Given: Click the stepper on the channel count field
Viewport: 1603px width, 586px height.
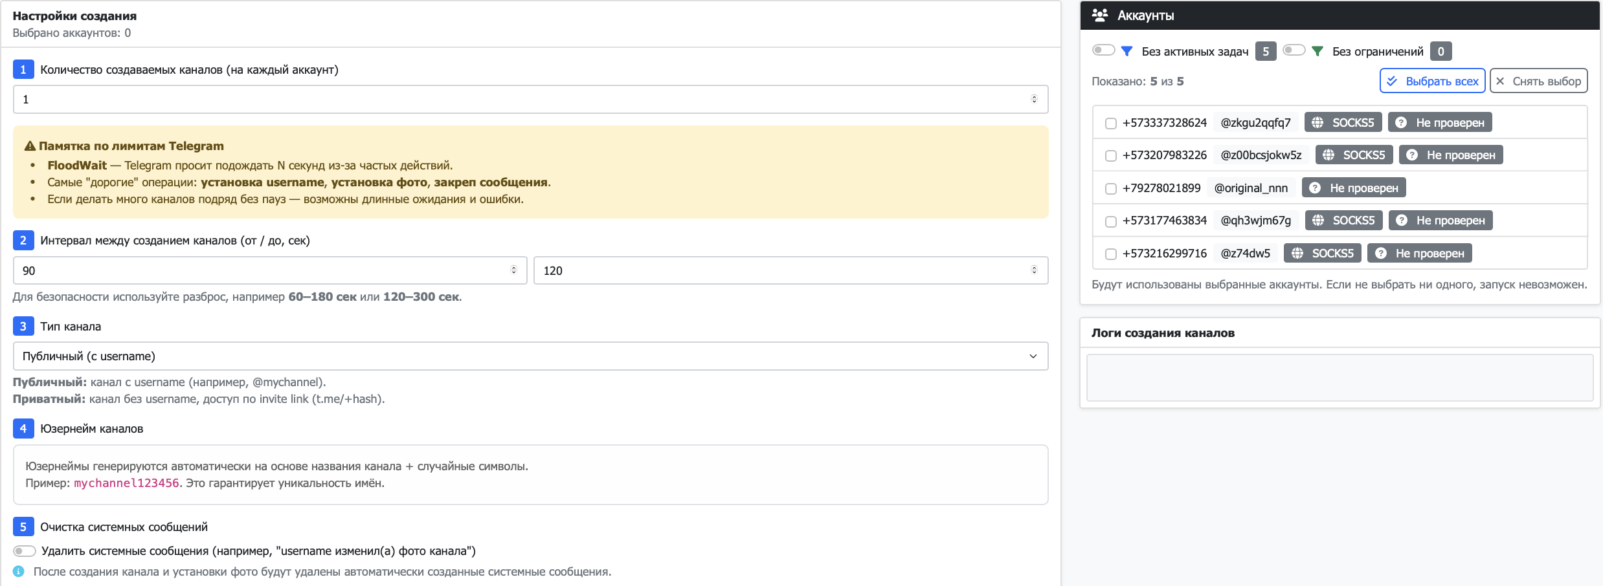Looking at the screenshot, I should (x=1034, y=99).
